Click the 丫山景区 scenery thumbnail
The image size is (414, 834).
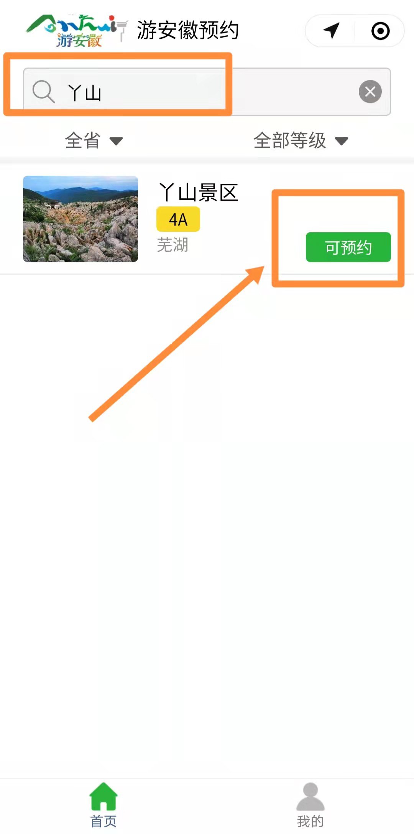coord(80,219)
